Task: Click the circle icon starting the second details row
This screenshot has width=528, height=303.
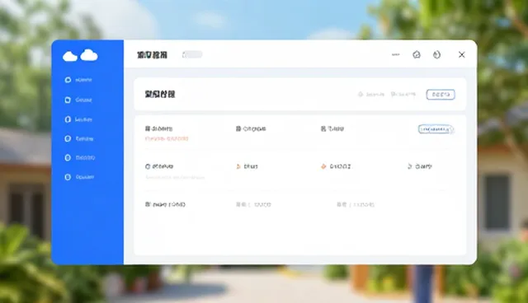Action: 148,166
